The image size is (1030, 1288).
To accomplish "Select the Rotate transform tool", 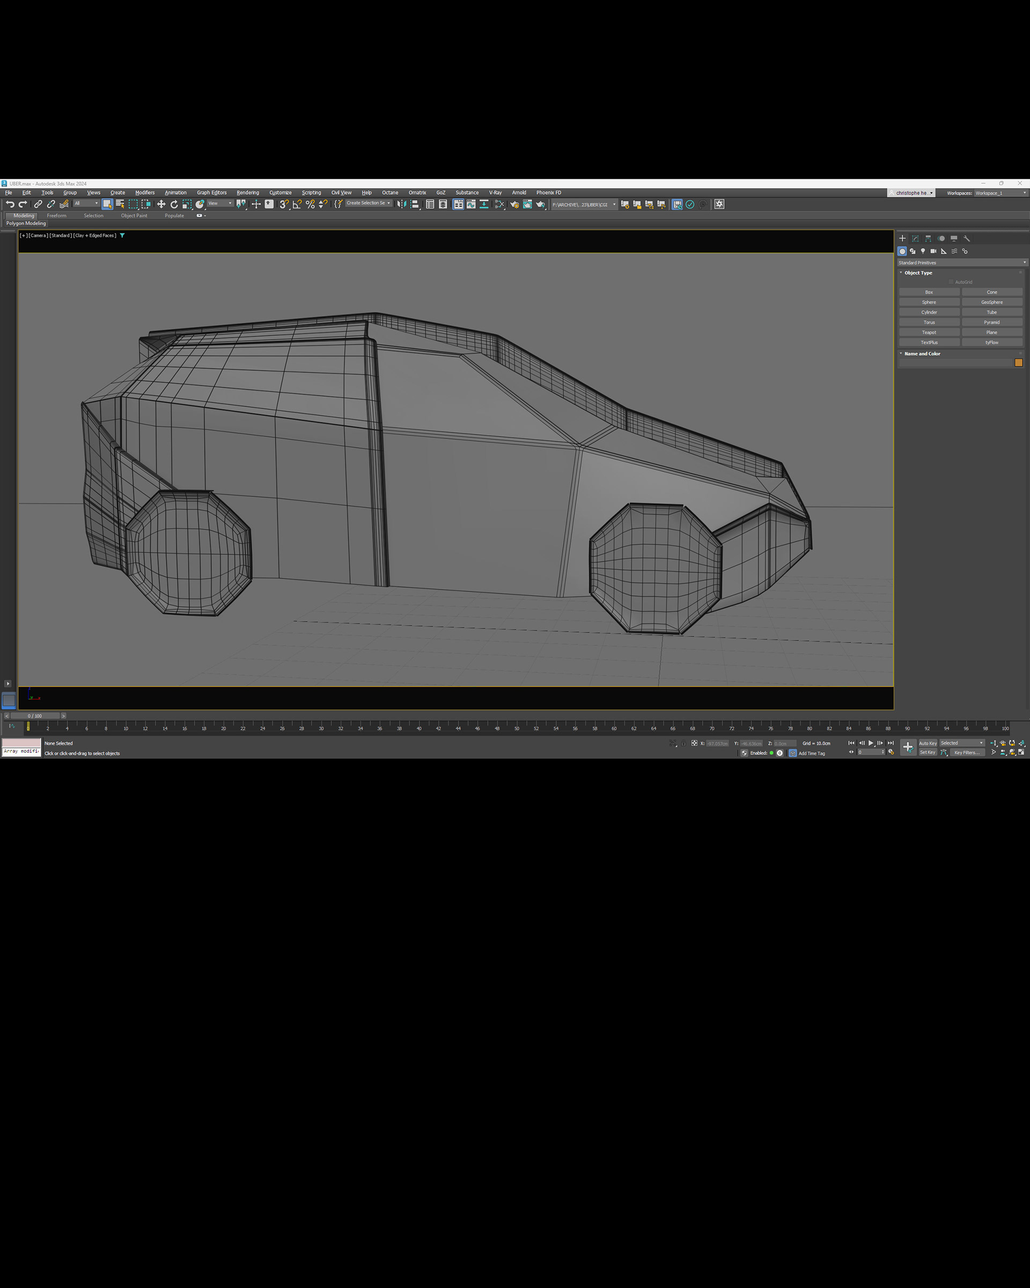I will (174, 204).
